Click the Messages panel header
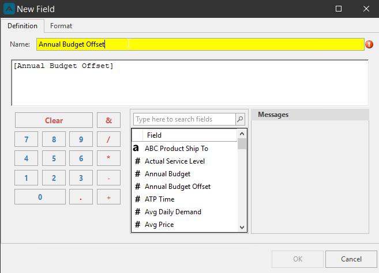 point(310,115)
